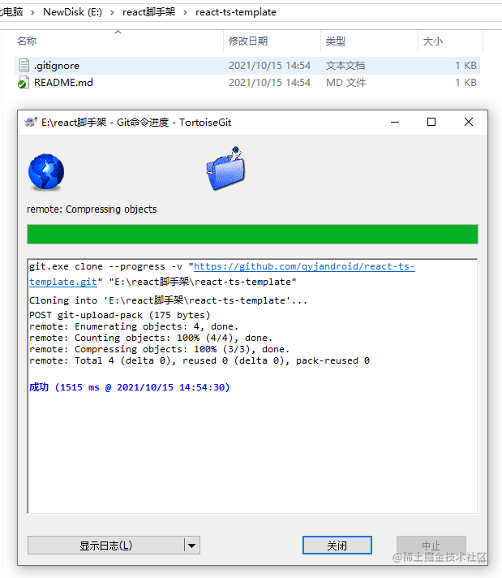Click the 'remote: Total 4' log line
This screenshot has width=502, height=578.
(200, 360)
